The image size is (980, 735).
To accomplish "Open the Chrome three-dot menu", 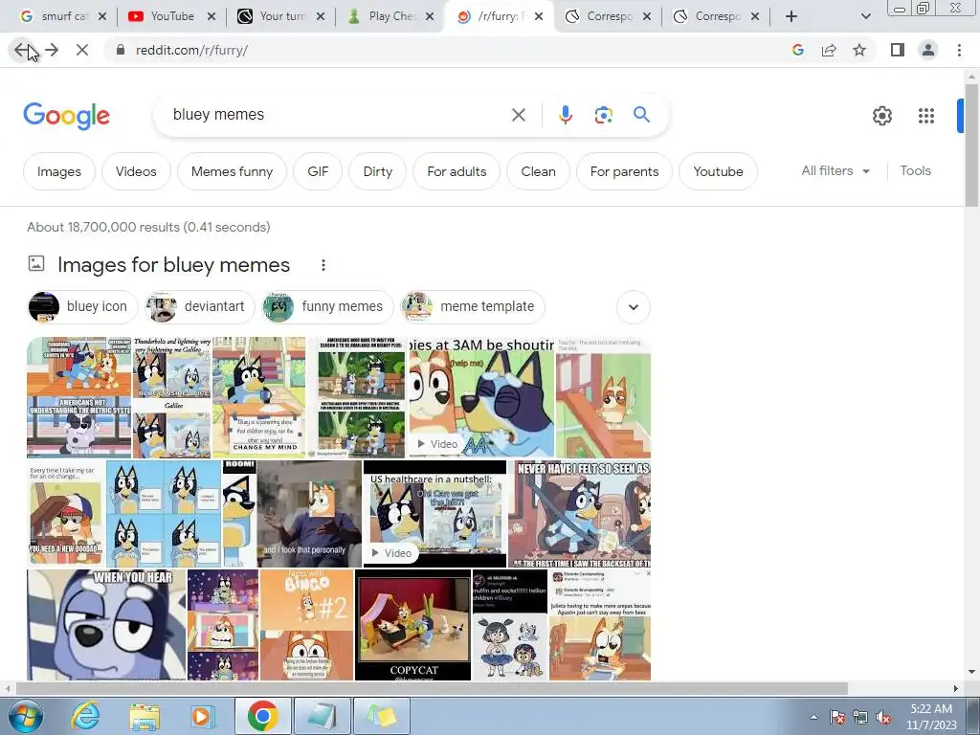I will pyautogui.click(x=959, y=50).
